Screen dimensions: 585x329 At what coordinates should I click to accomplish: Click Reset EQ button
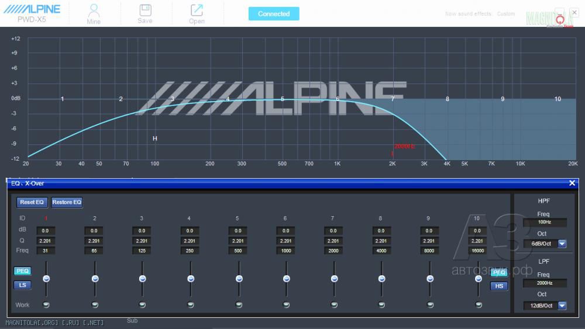(x=32, y=202)
